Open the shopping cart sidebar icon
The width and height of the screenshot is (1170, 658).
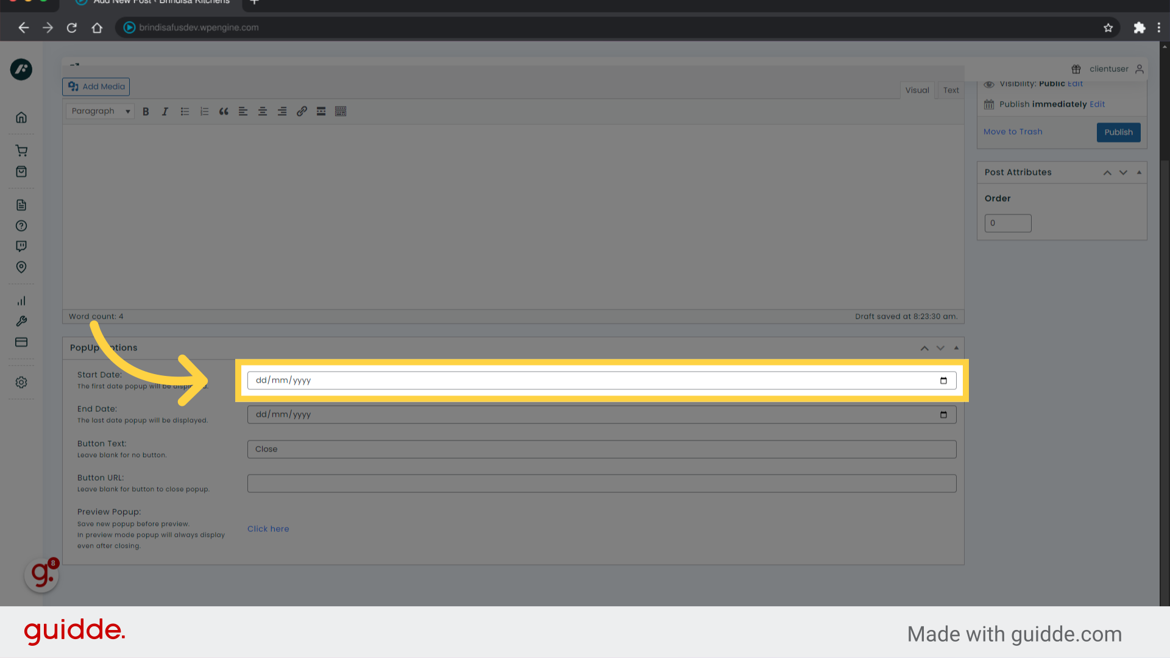[21, 150]
